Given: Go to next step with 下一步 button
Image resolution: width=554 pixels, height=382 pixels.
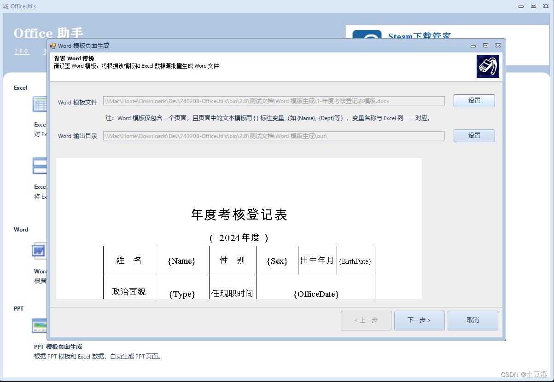Looking at the screenshot, I should tap(419, 320).
